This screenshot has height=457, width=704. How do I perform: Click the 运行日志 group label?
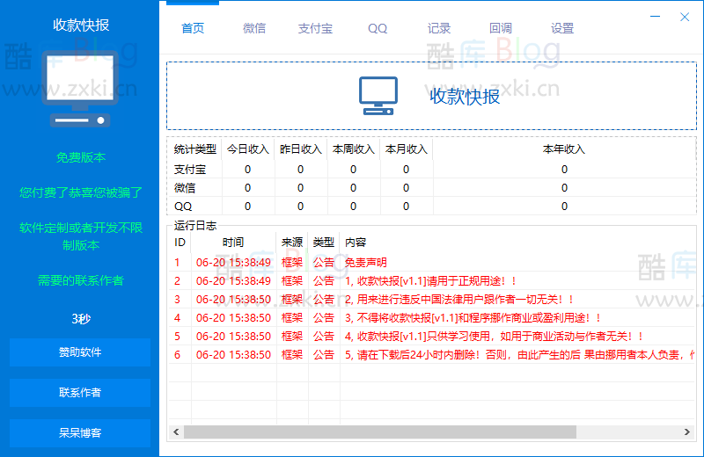tap(194, 225)
